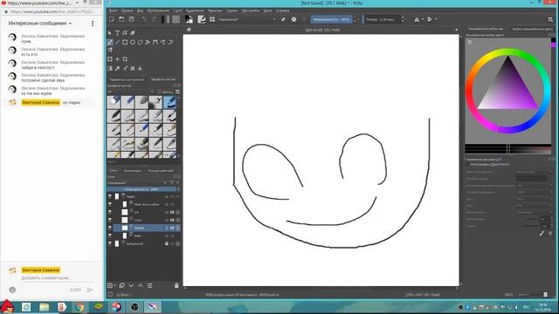559x314 pixels.
Task: Open Chrome from the Windows taskbar
Action: pos(79,307)
